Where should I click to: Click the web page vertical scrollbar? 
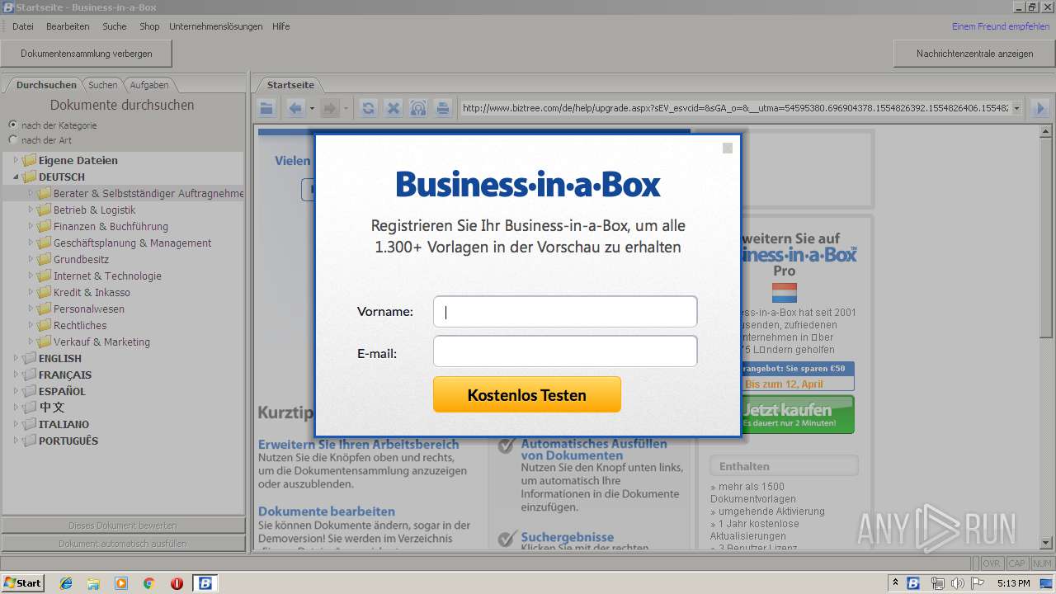coord(1046,337)
